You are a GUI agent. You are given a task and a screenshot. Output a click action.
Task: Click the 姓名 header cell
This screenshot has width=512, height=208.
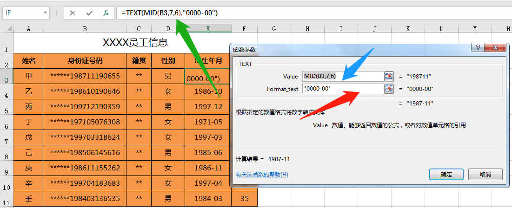click(28, 61)
